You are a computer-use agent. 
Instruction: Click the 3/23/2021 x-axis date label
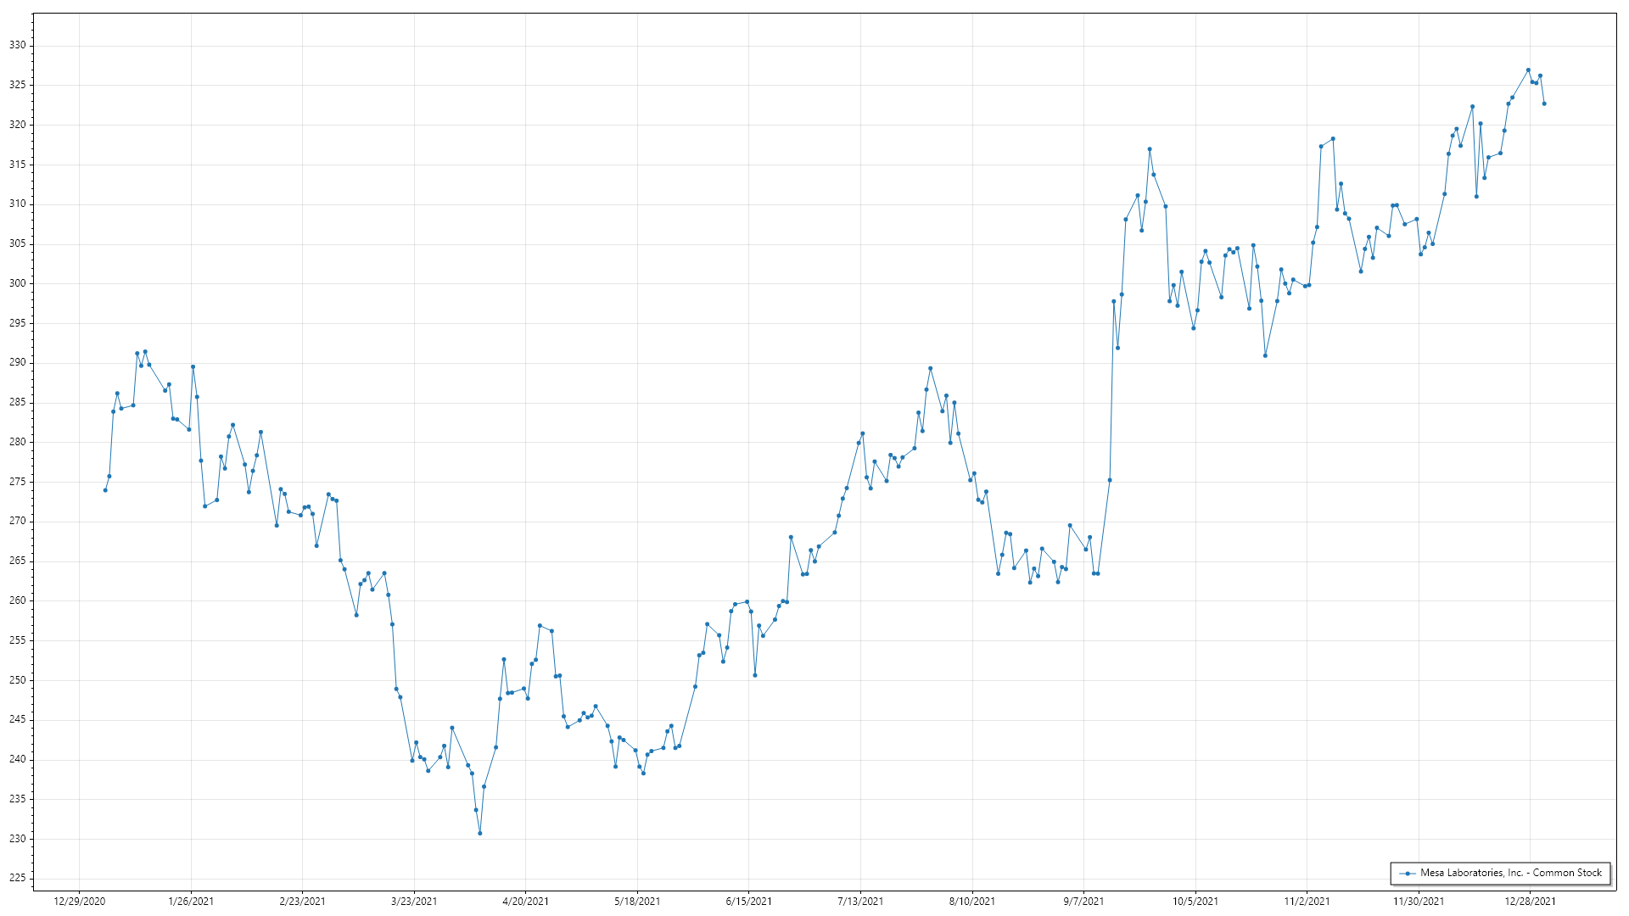[414, 902]
